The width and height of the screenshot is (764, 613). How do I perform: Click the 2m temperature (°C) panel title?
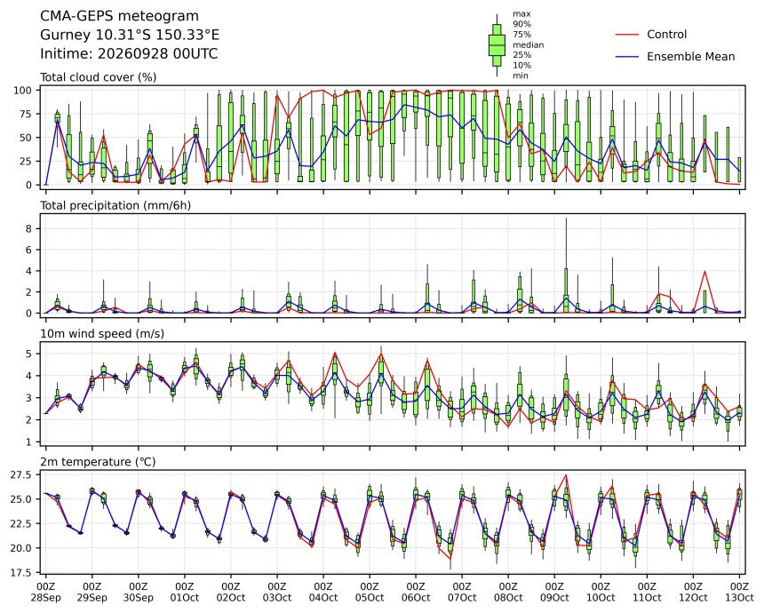click(98, 462)
